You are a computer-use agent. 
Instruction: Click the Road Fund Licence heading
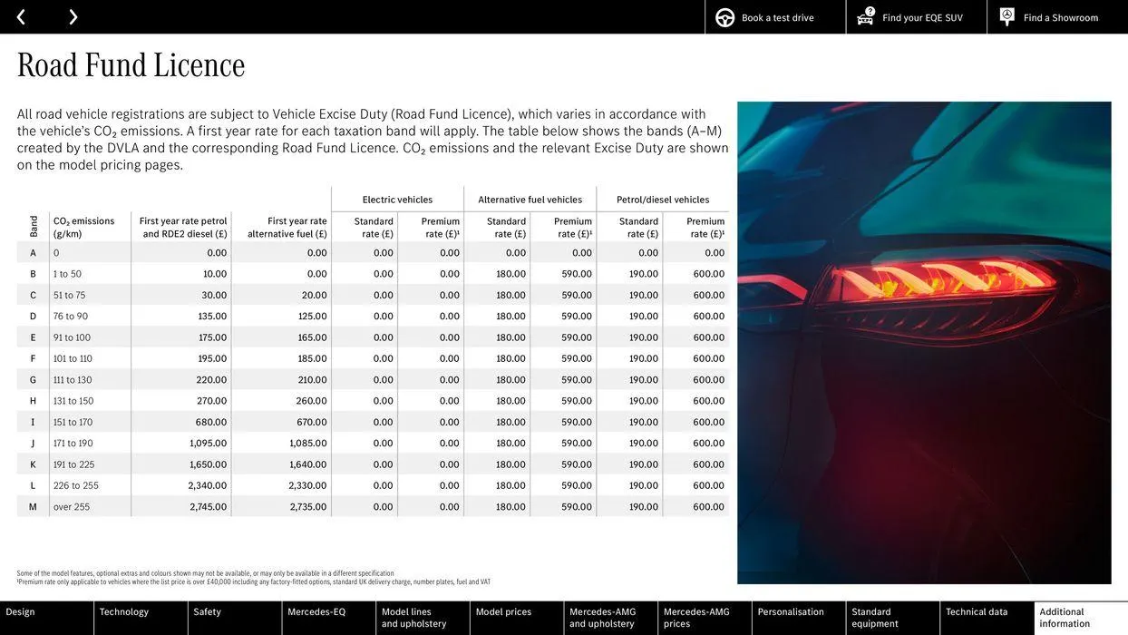pos(131,65)
